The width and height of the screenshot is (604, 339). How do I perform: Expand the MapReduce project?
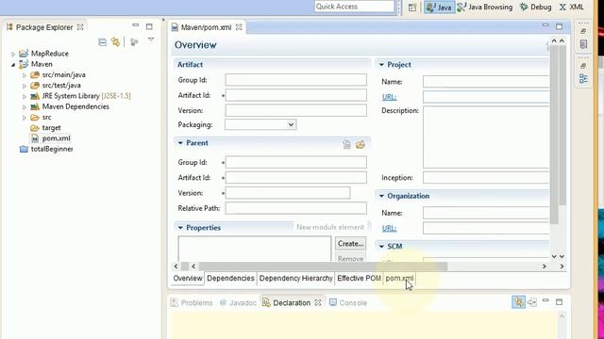(13, 54)
